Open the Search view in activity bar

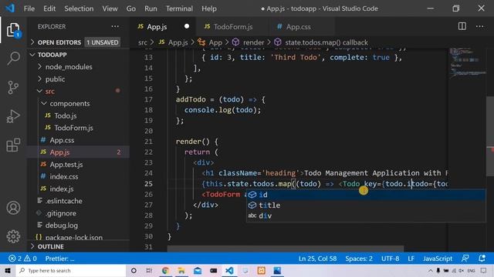point(13,58)
